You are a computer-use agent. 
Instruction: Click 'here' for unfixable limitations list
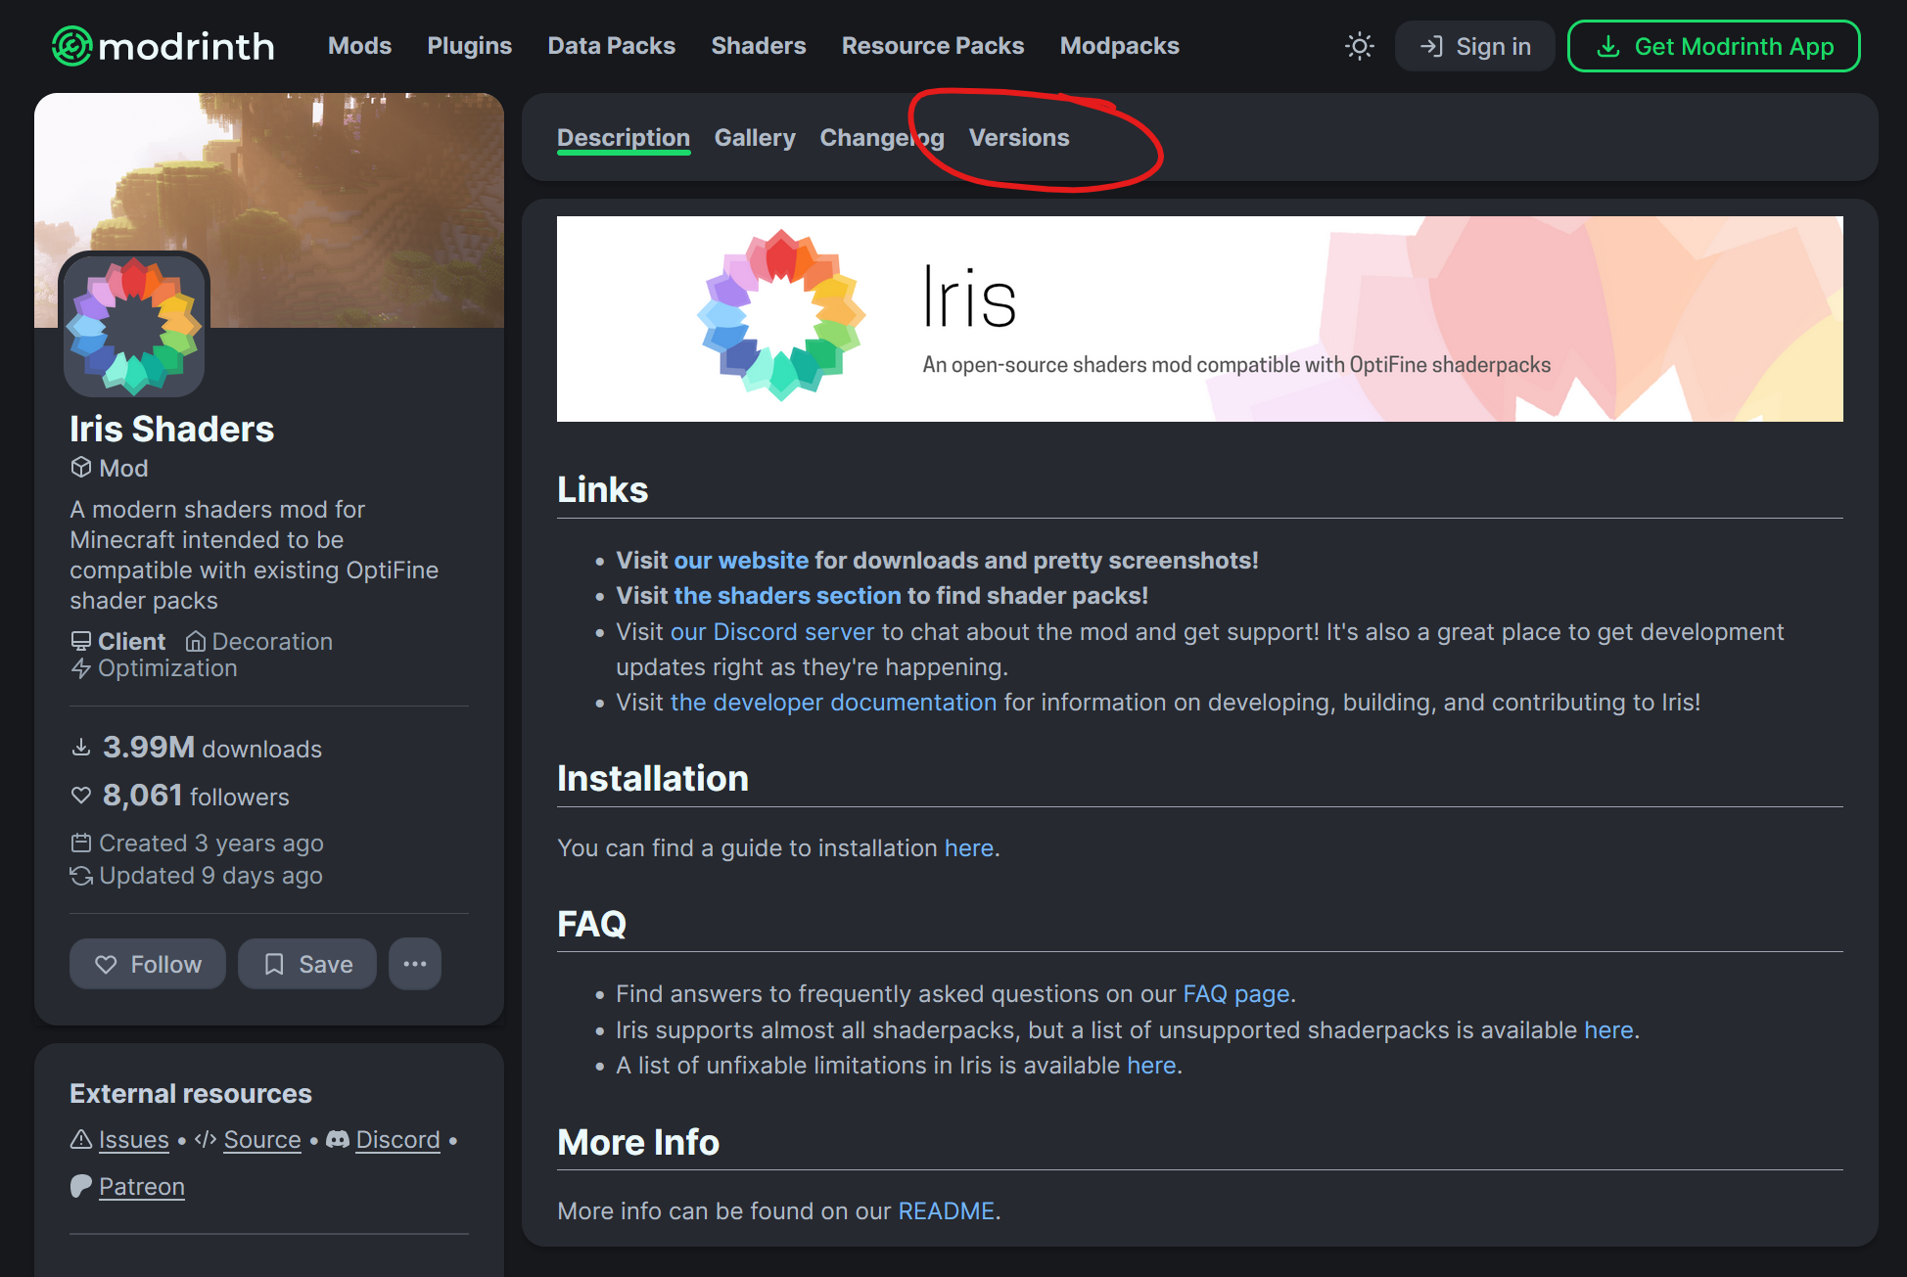click(1151, 1066)
